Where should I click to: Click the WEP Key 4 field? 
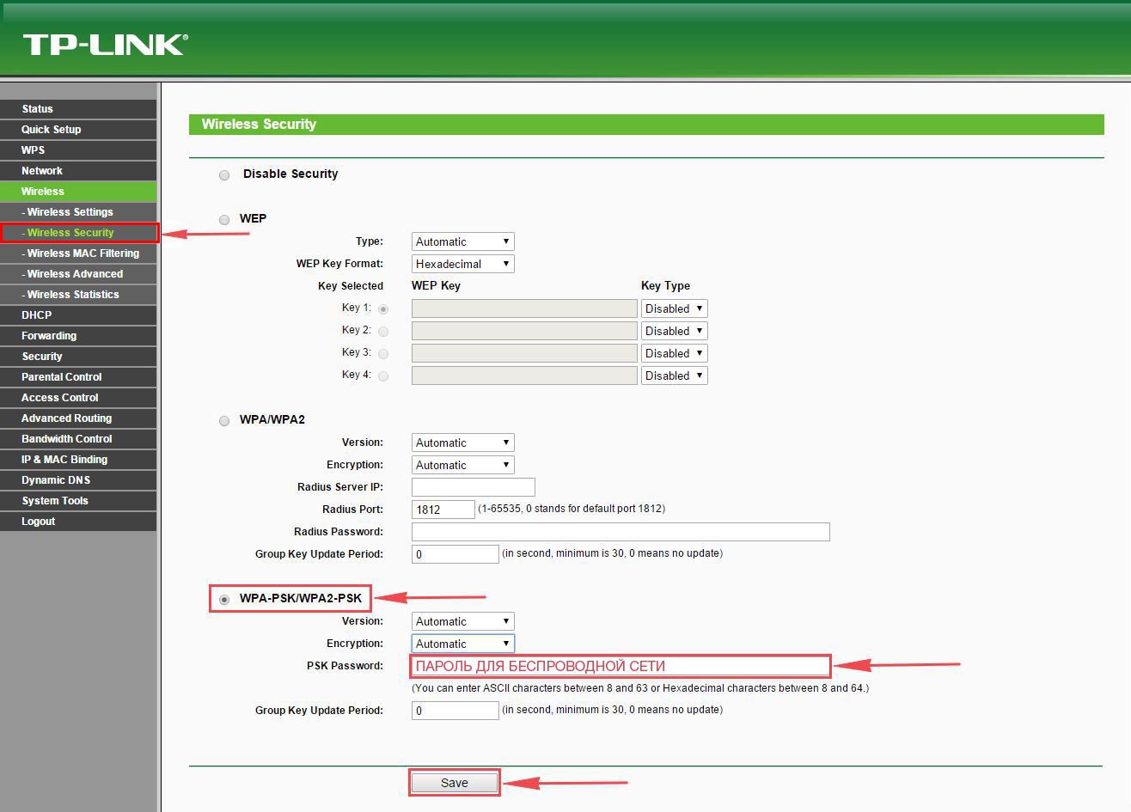pyautogui.click(x=524, y=375)
